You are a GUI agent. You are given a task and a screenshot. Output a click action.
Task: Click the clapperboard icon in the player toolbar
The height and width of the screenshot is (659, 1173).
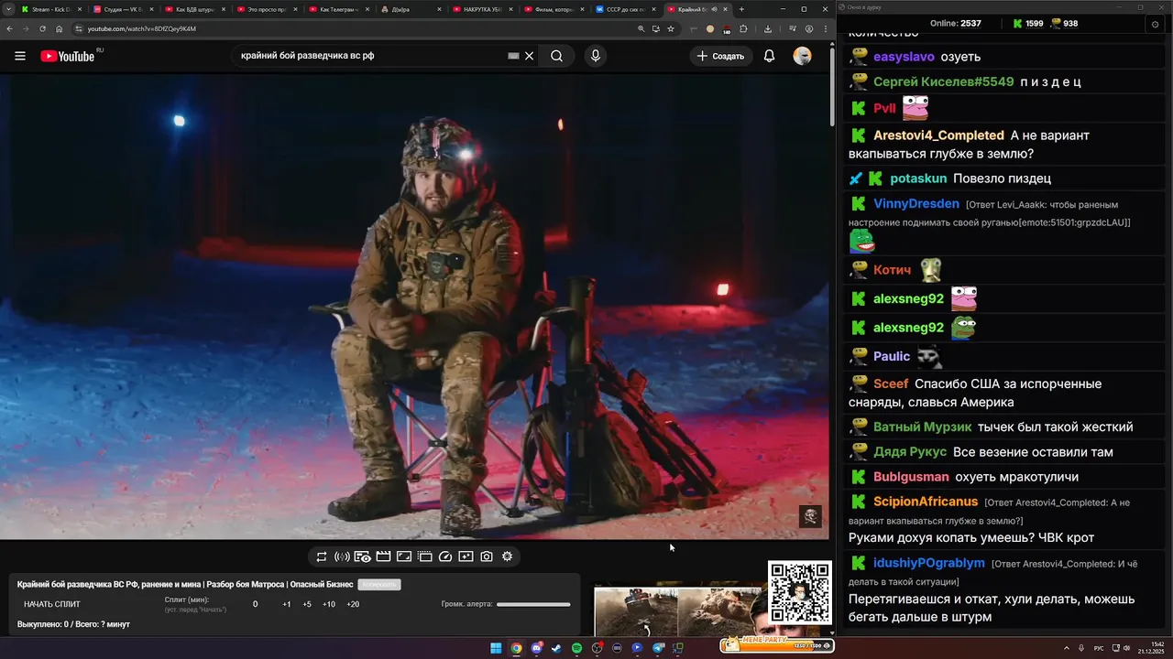point(383,556)
